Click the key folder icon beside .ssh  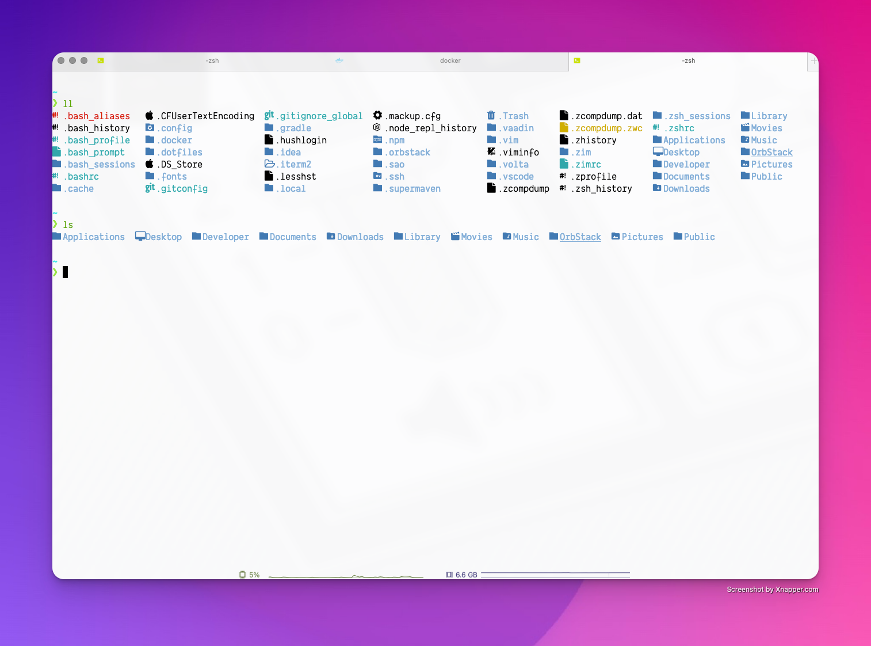377,176
